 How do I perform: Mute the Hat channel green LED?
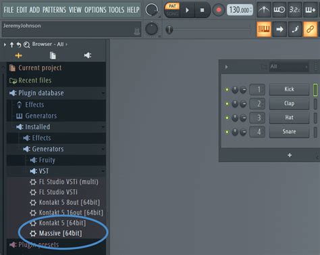(227, 118)
